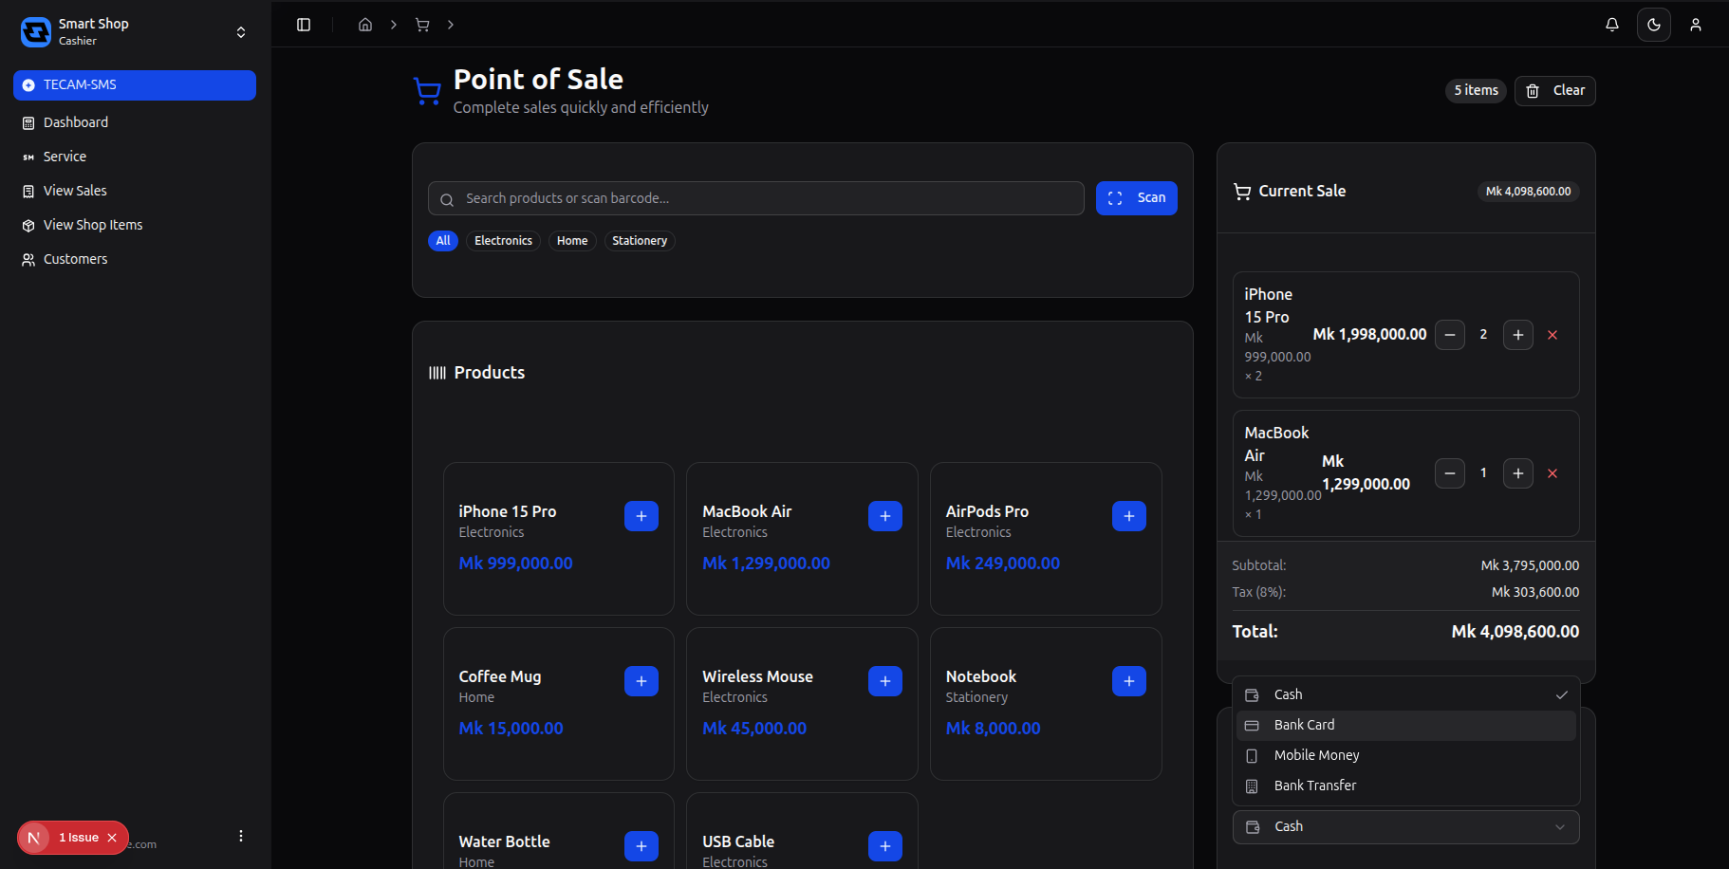
Task: Remove MacBook Air from sale
Action: (1552, 473)
